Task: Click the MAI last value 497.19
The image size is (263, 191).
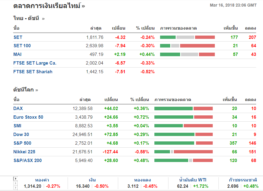Action: (96, 54)
